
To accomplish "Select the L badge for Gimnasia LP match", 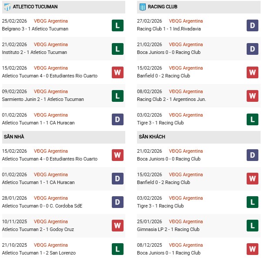I will click(x=252, y=226).
